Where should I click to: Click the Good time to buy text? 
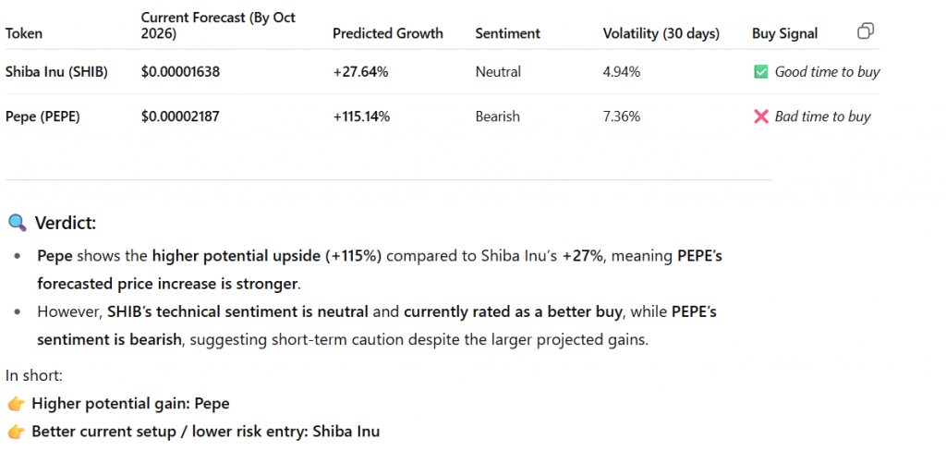point(827,72)
